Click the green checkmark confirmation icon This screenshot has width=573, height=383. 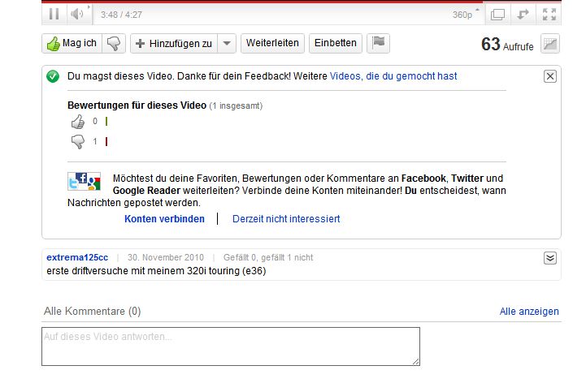53,76
